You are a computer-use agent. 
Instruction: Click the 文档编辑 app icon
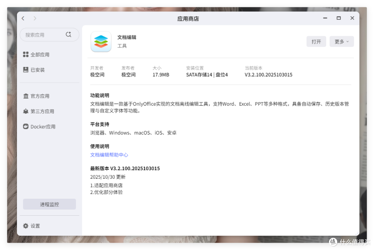pyautogui.click(x=101, y=42)
